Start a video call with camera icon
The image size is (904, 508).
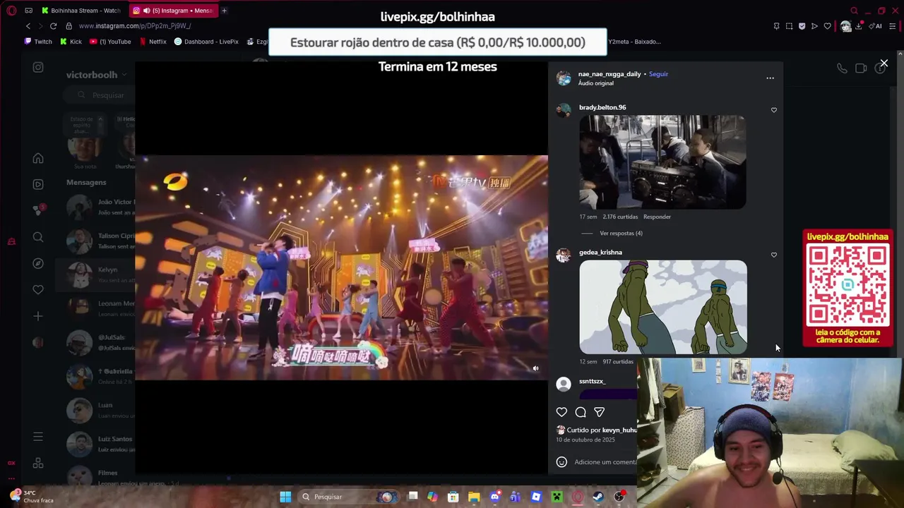861,68
